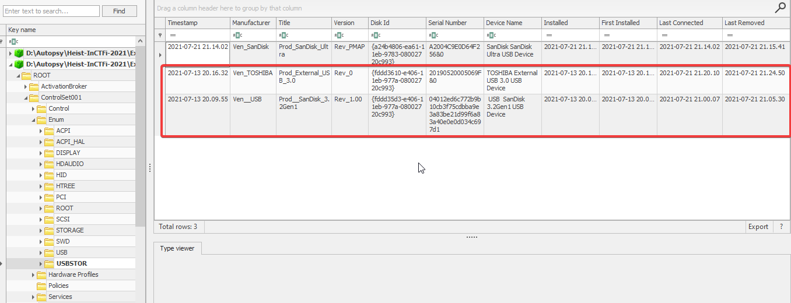Screen dimensions: 791x303
Task: Click the Services folder icon in tree
Action: click(41, 297)
